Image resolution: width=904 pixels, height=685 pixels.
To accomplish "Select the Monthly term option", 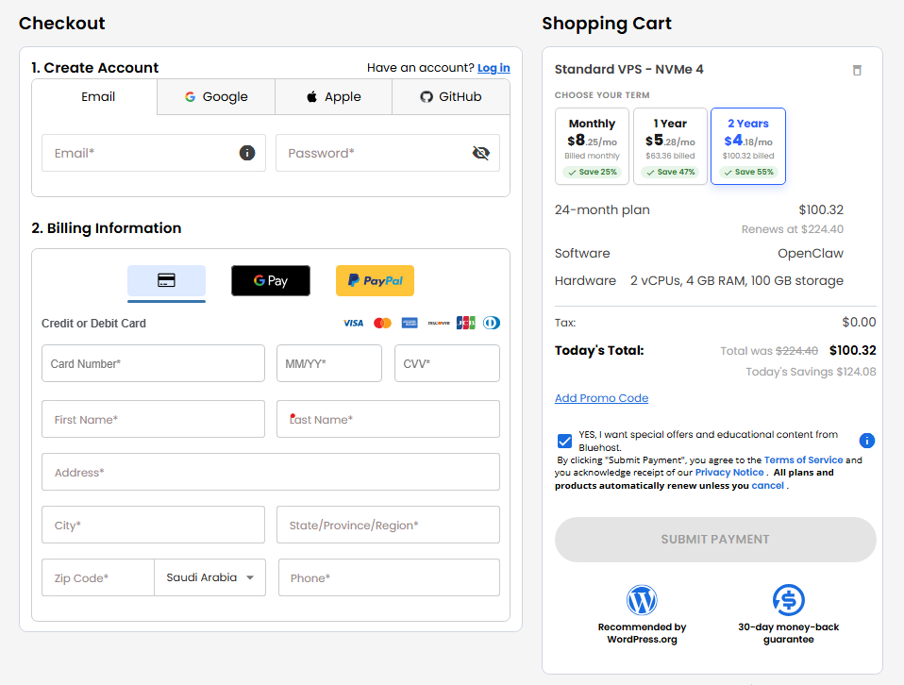I will (592, 146).
